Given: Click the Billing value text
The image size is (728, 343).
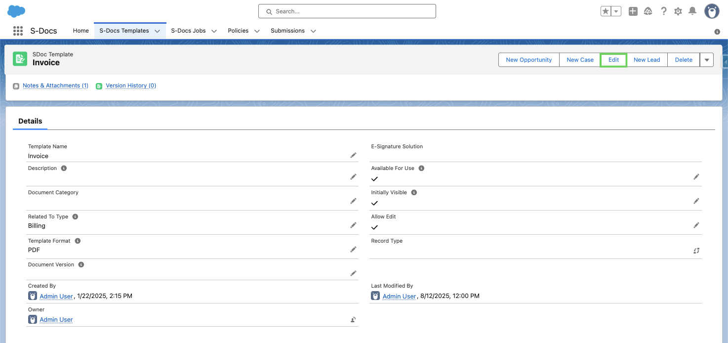Looking at the screenshot, I should [37, 226].
